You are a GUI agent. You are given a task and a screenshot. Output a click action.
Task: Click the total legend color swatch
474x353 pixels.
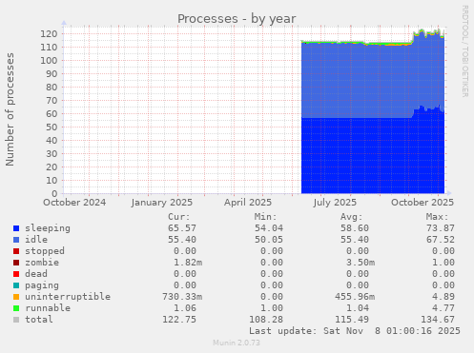16,320
